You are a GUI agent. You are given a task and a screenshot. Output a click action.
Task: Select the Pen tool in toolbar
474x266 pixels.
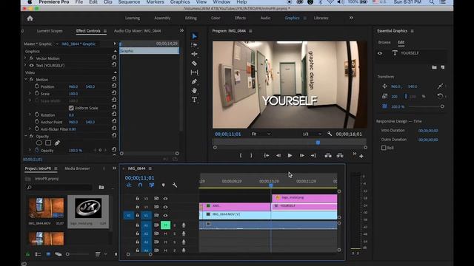click(x=194, y=81)
